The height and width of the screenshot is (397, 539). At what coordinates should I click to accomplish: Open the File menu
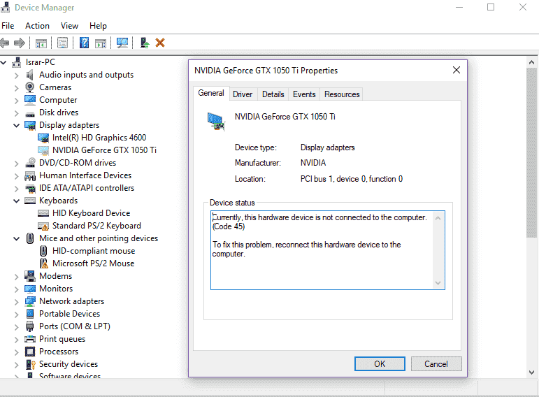[8, 26]
